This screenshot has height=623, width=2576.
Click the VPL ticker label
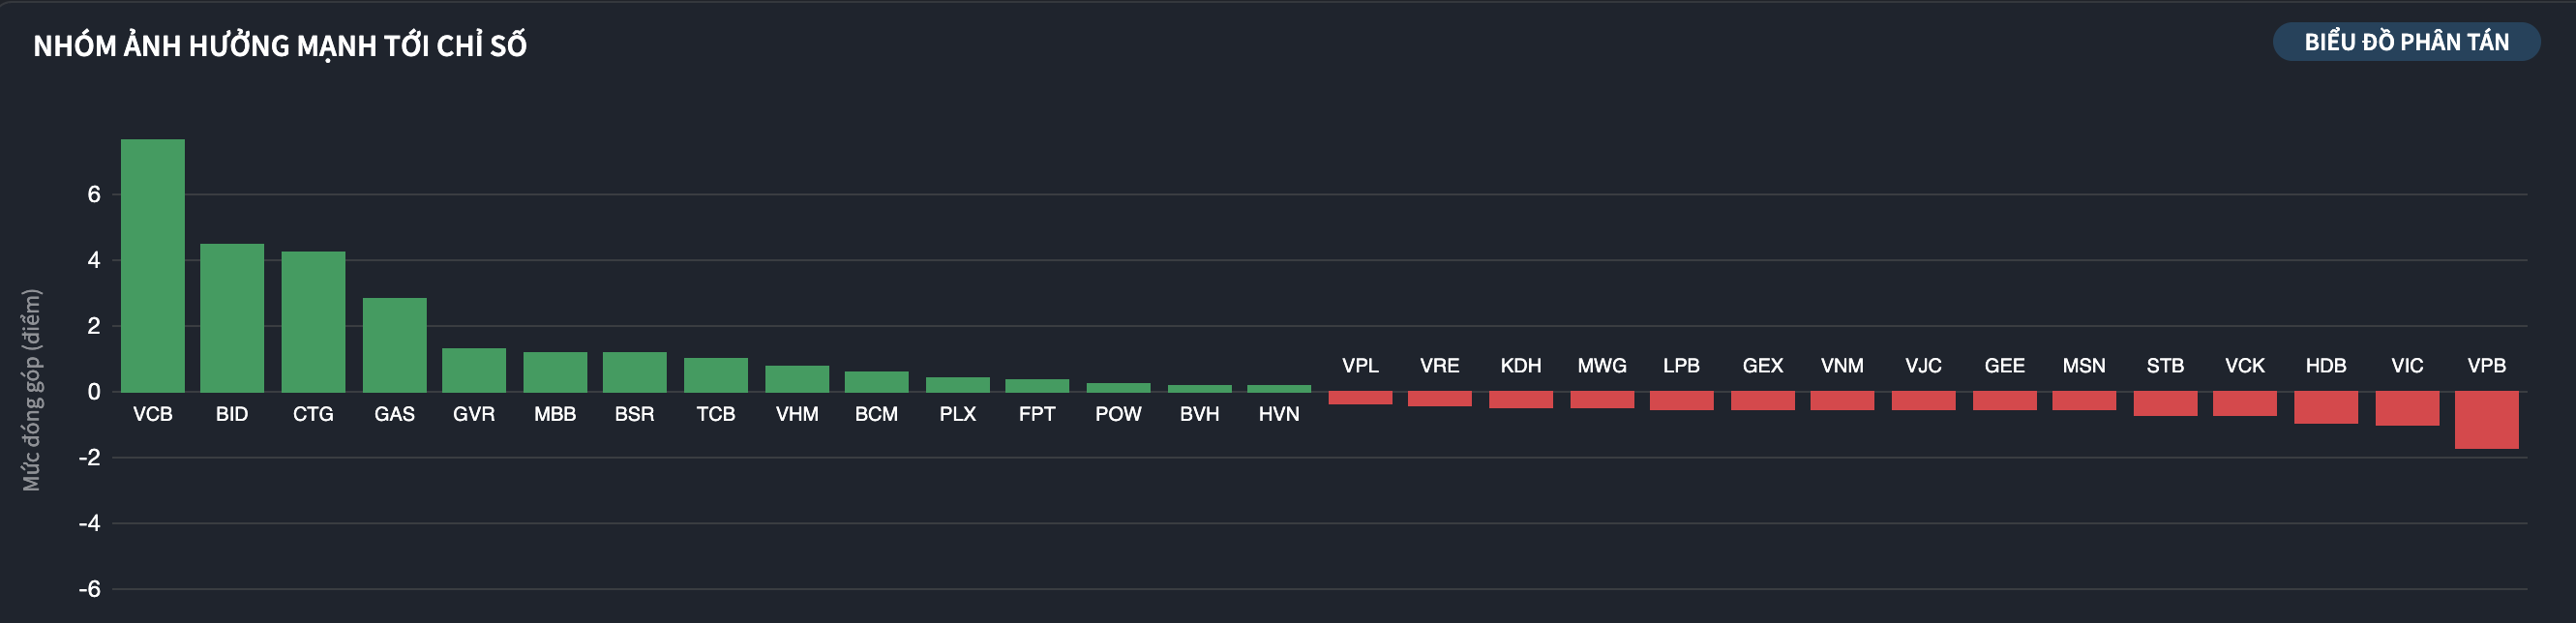pos(1360,366)
